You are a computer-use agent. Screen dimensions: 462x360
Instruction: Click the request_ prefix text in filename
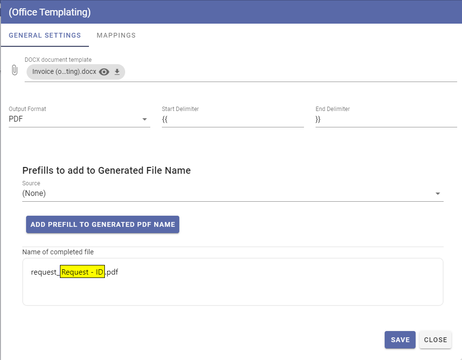(45, 272)
